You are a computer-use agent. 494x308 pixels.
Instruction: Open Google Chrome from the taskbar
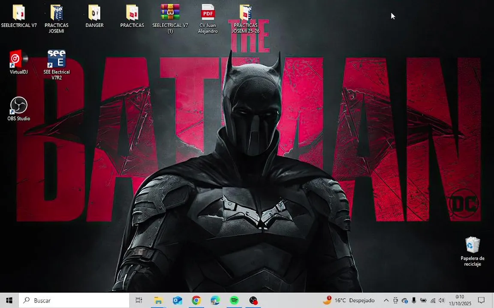[196, 300]
